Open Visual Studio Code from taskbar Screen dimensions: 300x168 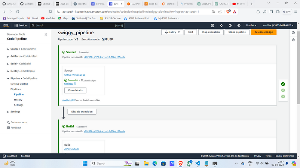(198, 164)
